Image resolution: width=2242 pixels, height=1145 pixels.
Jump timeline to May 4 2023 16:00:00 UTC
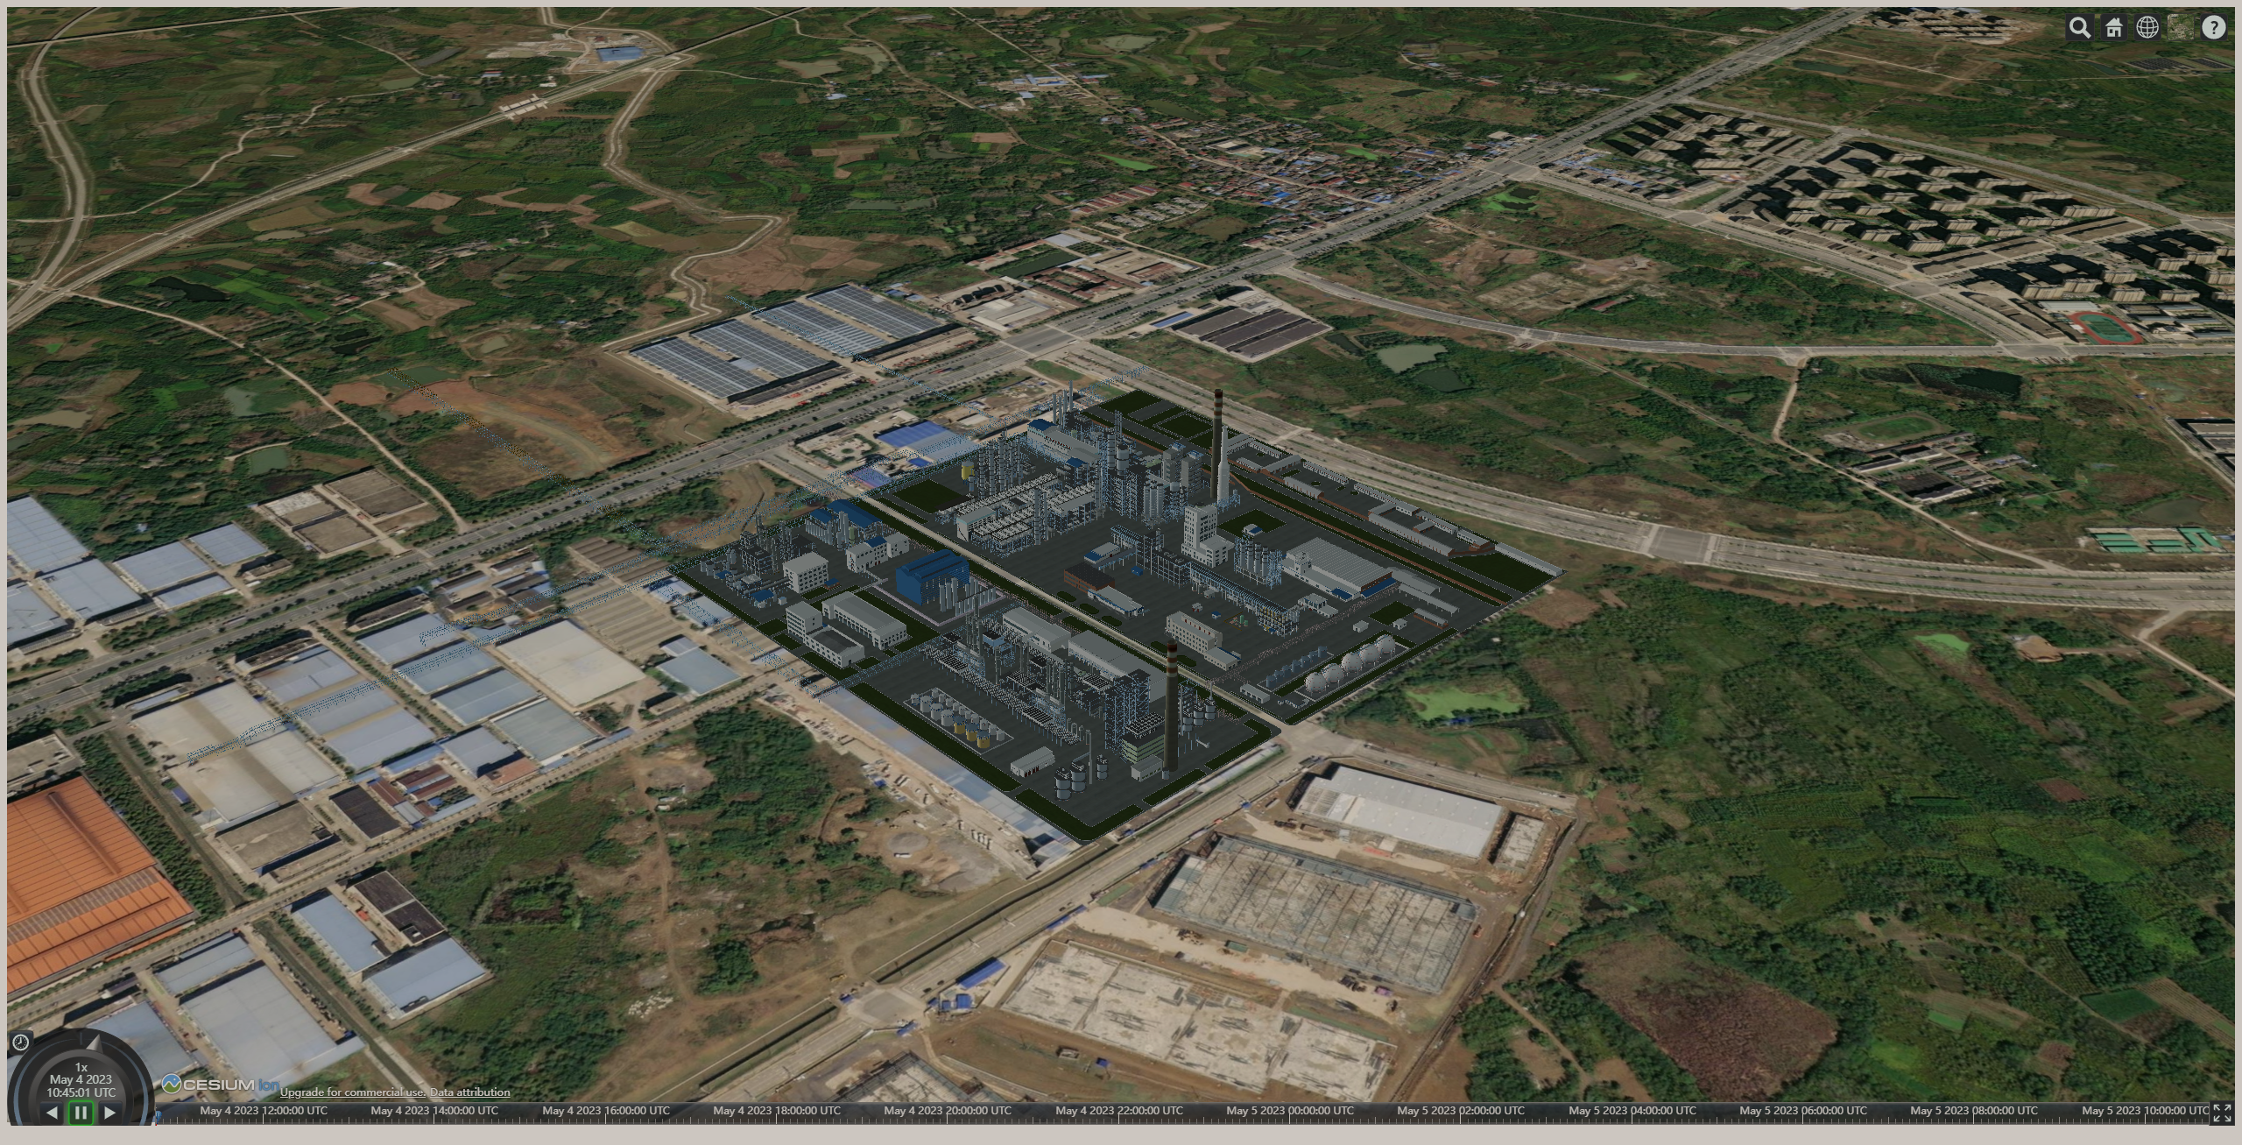[606, 1111]
